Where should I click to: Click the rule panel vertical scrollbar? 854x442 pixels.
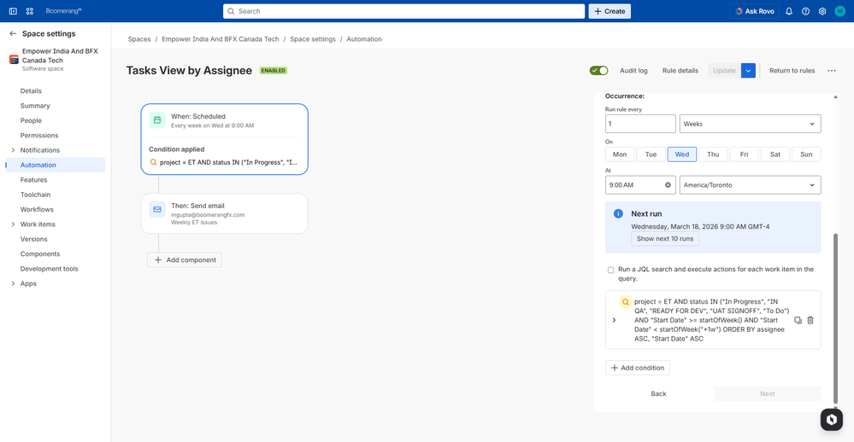(x=835, y=318)
